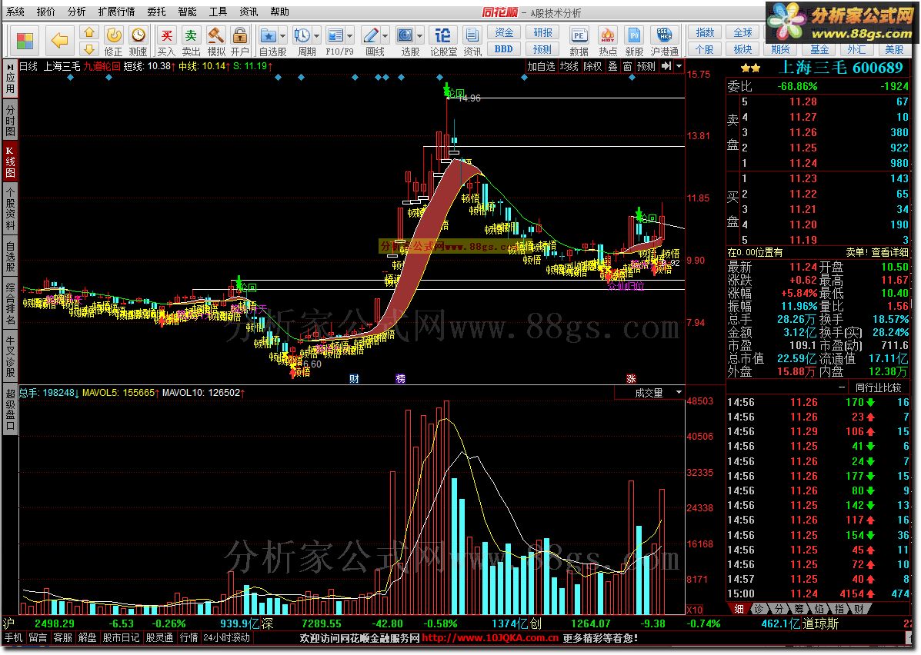
Task: Click the 买入 buy icon
Action: click(x=167, y=41)
